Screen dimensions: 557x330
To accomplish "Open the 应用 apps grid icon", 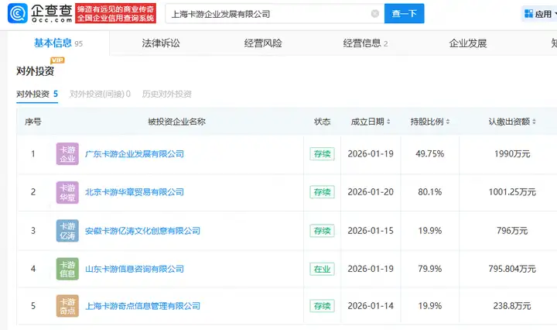I will click(528, 14).
